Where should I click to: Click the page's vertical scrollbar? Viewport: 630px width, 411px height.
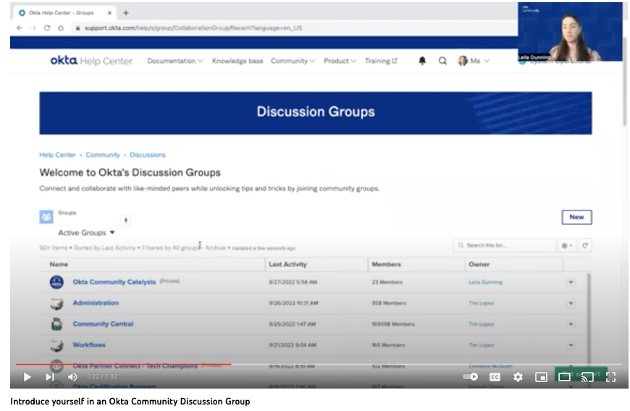[x=625, y=80]
